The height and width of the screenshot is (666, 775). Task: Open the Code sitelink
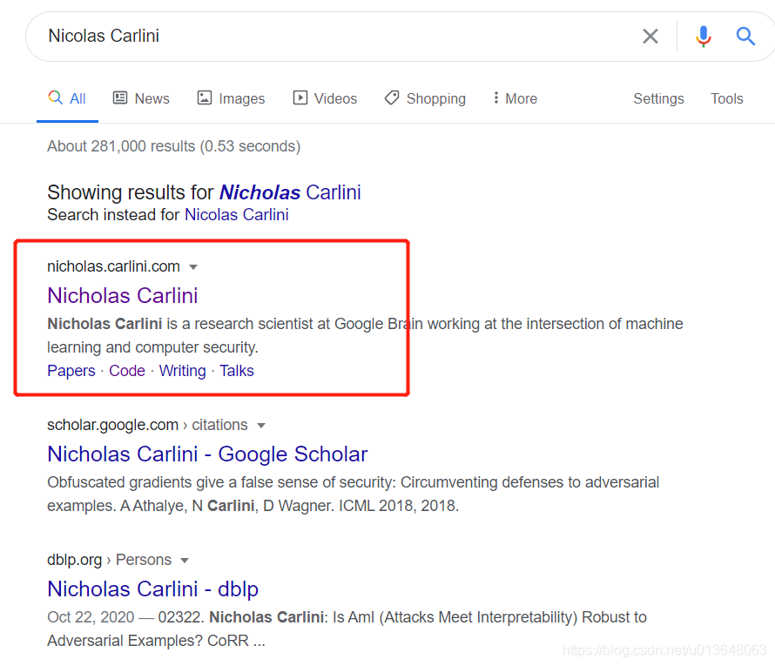[x=127, y=371]
